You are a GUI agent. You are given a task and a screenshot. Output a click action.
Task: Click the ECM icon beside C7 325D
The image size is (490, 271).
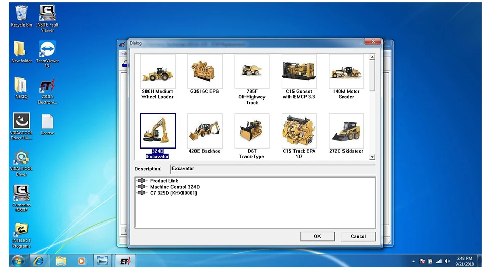pos(142,193)
